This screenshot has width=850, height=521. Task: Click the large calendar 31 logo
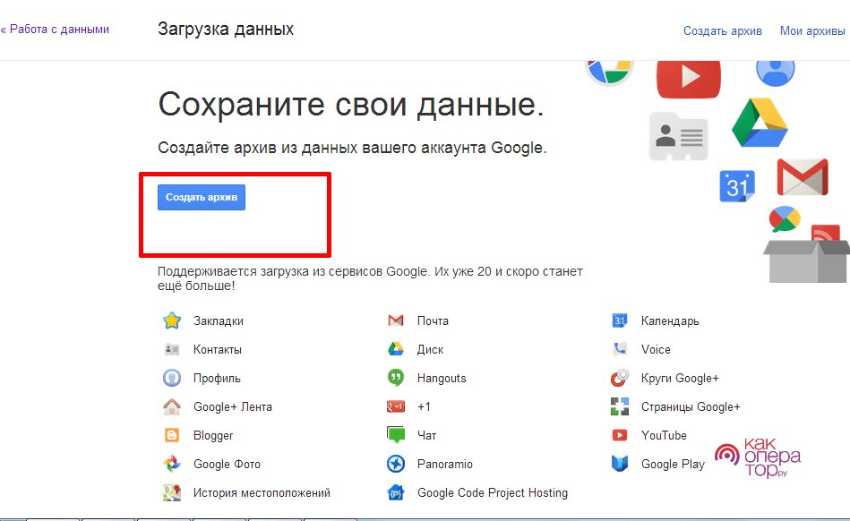point(737,186)
